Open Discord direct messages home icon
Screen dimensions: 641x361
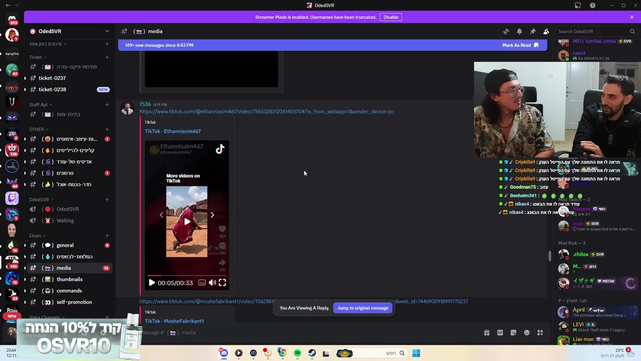12,18
